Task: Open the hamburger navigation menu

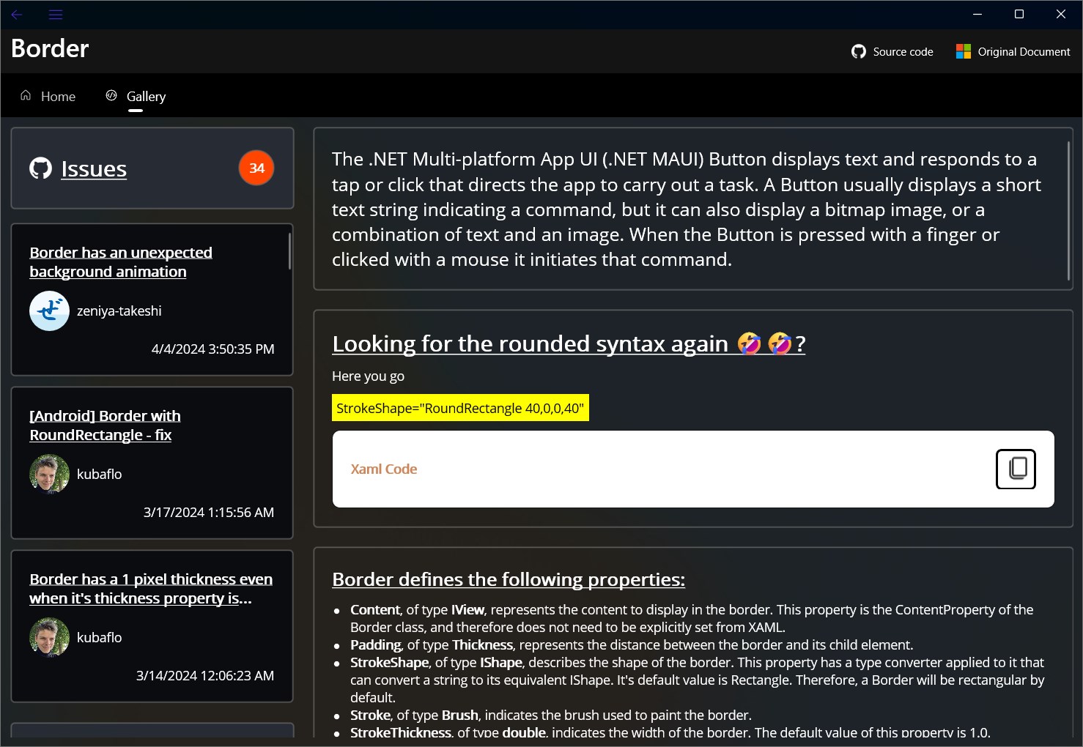Action: pos(56,15)
